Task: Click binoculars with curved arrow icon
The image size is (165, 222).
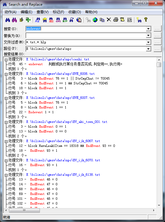Action: point(72,20)
